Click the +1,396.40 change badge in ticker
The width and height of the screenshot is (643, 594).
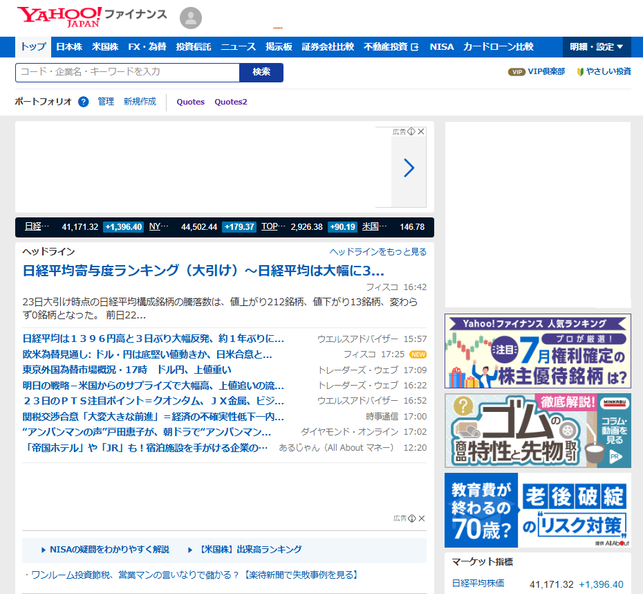tap(124, 226)
